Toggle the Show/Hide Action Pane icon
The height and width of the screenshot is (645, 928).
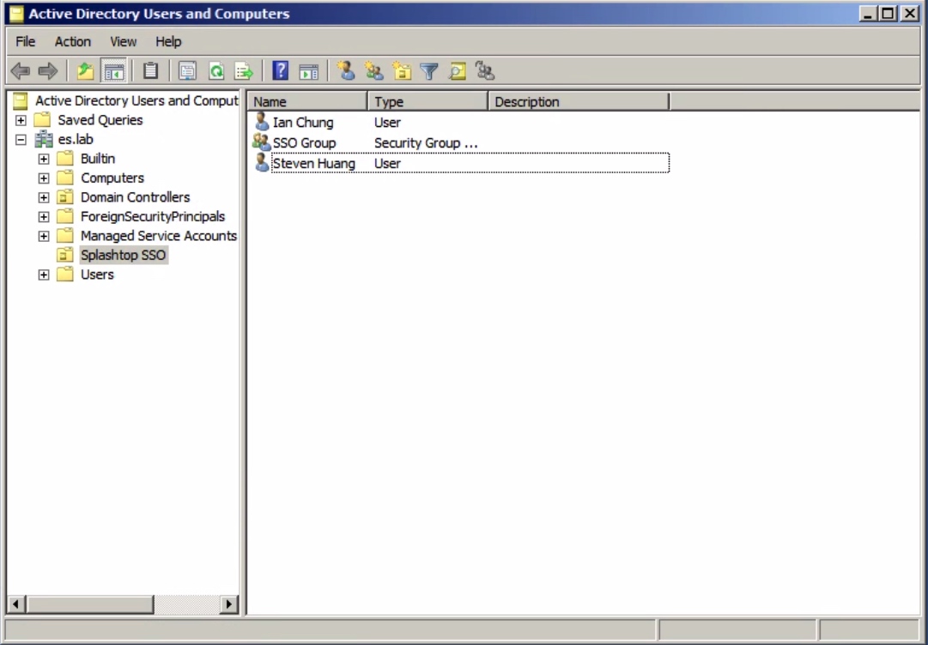(x=308, y=71)
